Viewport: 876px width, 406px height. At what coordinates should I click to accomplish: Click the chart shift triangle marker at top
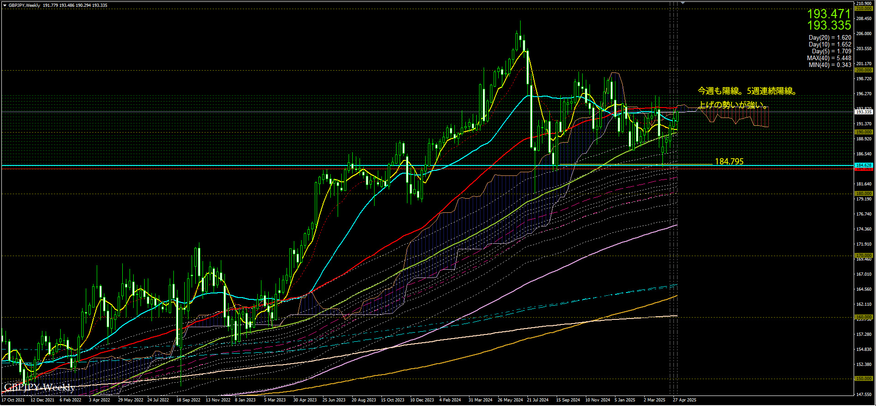tap(683, 3)
